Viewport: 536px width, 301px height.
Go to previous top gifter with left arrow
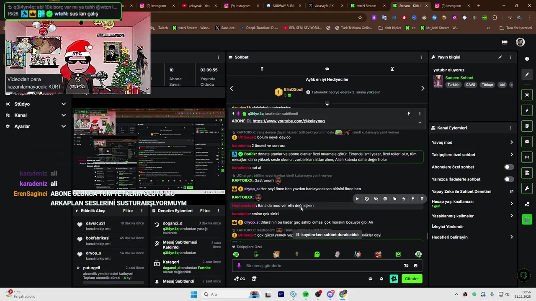point(232,88)
